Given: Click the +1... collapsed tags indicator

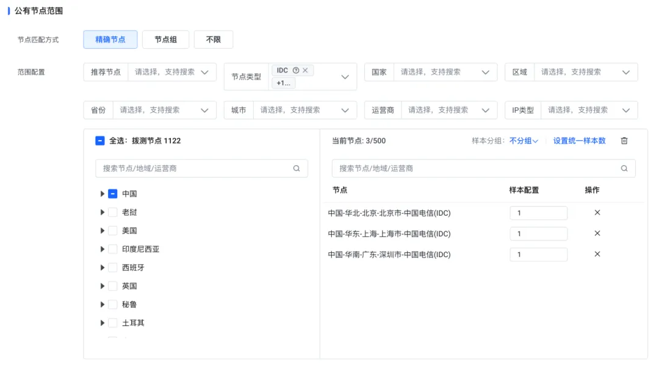Looking at the screenshot, I should (284, 83).
